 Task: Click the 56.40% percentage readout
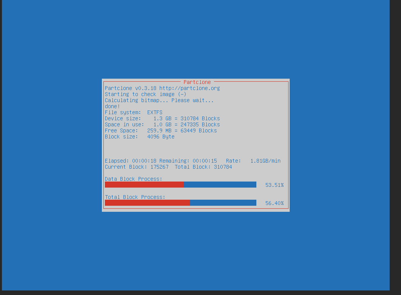275,203
